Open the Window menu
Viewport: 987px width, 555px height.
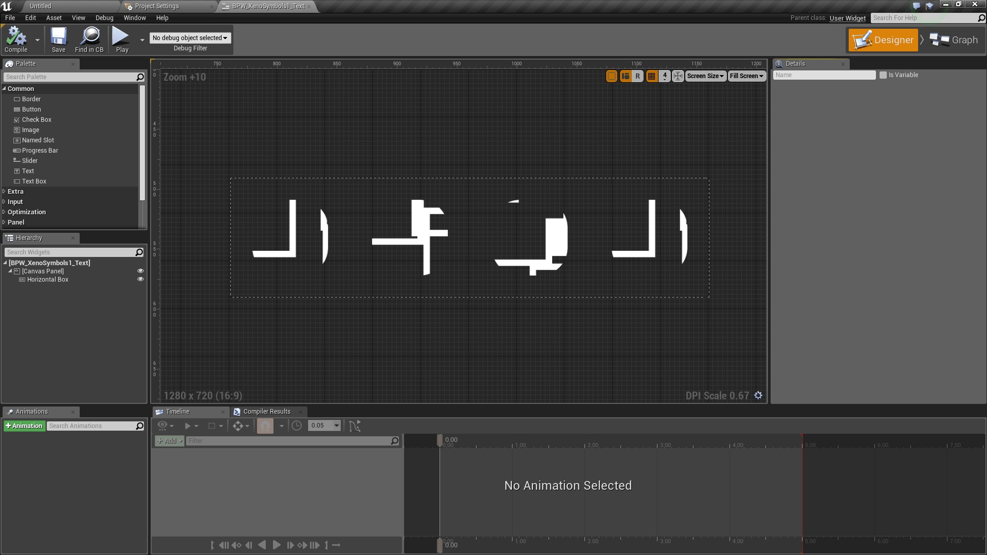pos(135,17)
